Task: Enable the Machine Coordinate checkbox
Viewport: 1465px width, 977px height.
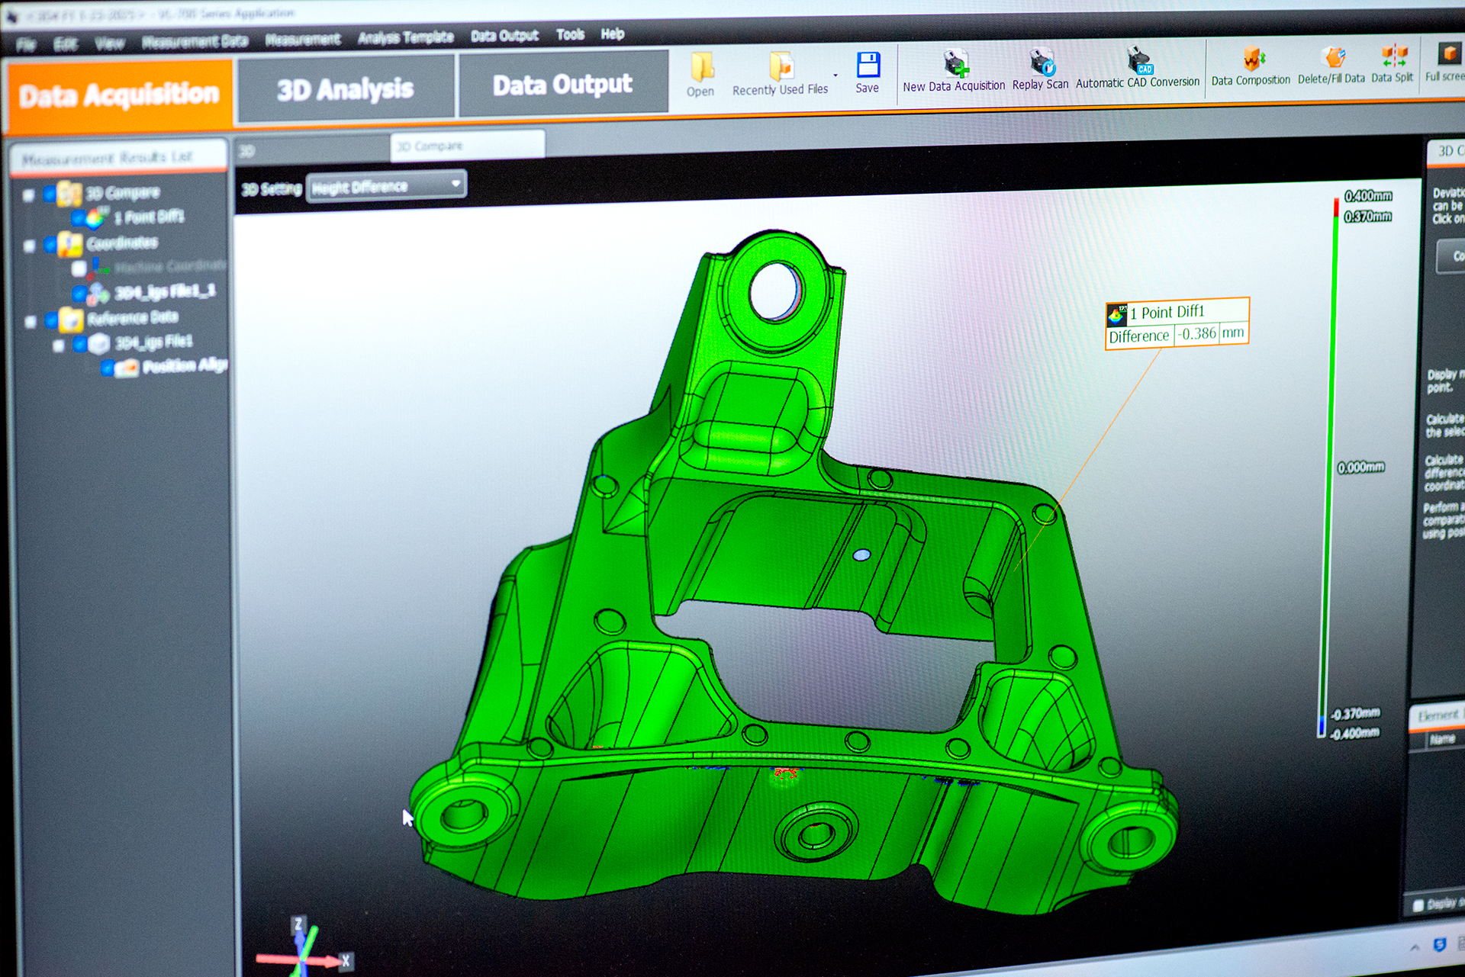Action: click(x=79, y=268)
